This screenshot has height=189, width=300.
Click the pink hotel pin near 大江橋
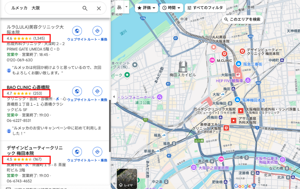pos(221,159)
